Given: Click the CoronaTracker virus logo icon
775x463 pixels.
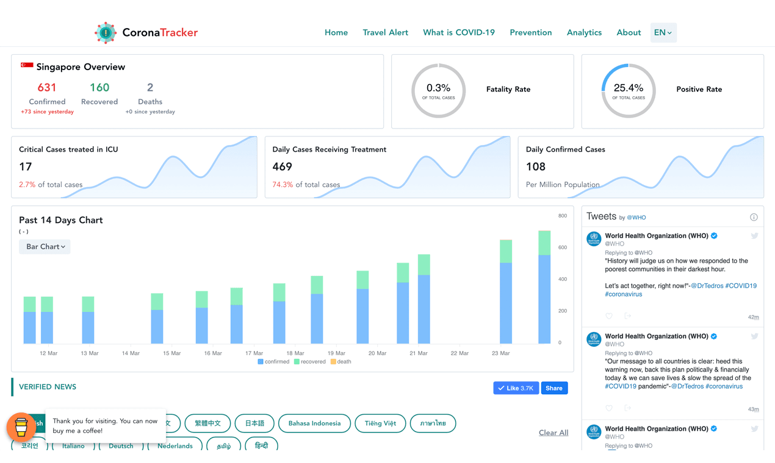Looking at the screenshot, I should coord(106,33).
